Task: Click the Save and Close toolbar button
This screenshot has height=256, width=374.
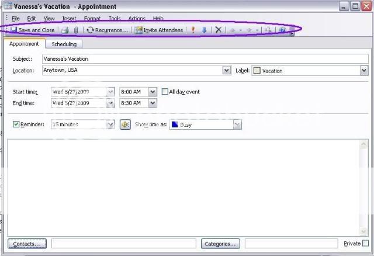Action: [x=33, y=30]
